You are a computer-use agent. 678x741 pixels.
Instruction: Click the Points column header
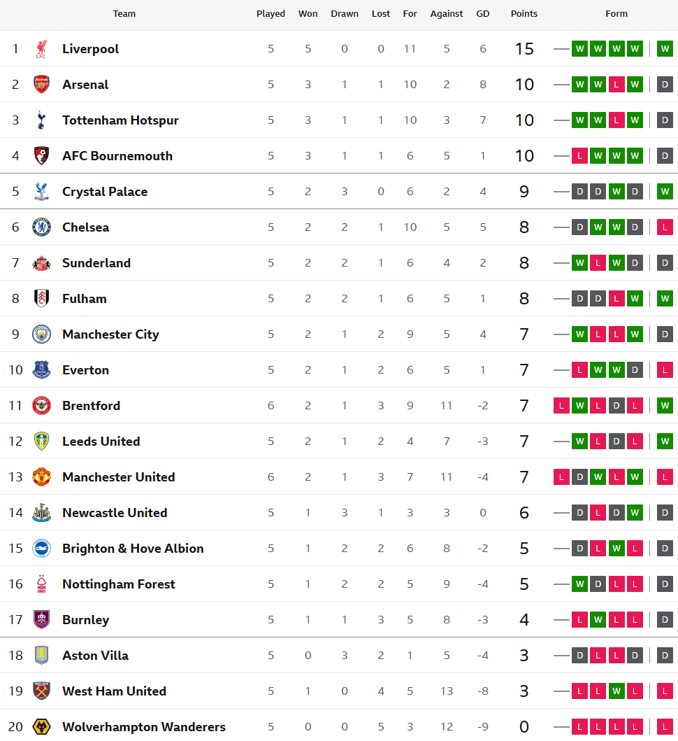coord(524,14)
